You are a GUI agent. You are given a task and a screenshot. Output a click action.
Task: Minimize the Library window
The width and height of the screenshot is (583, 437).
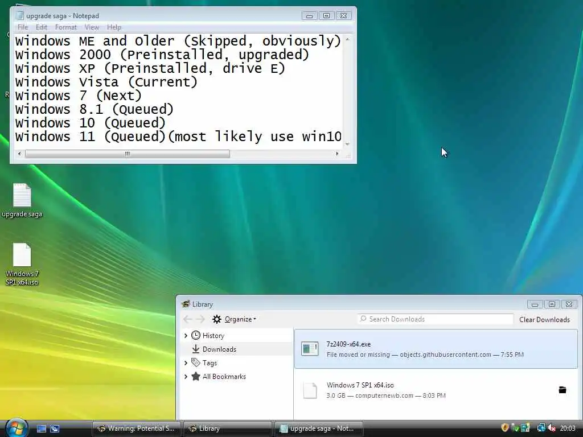535,304
